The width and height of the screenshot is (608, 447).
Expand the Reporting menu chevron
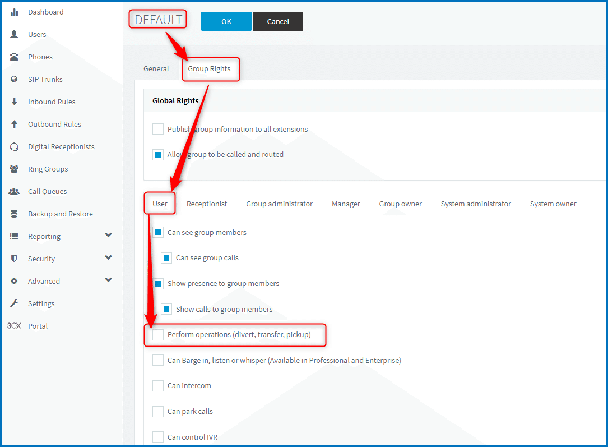(x=109, y=235)
